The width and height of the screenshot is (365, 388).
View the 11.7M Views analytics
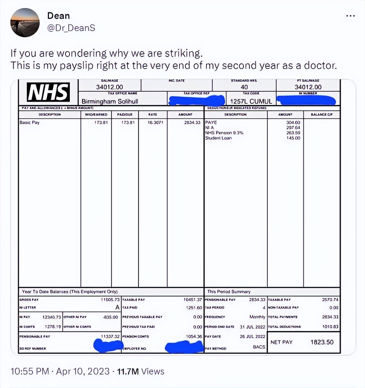tap(140, 371)
